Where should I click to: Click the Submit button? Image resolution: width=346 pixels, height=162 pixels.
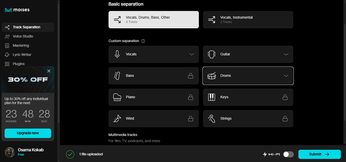click(319, 154)
